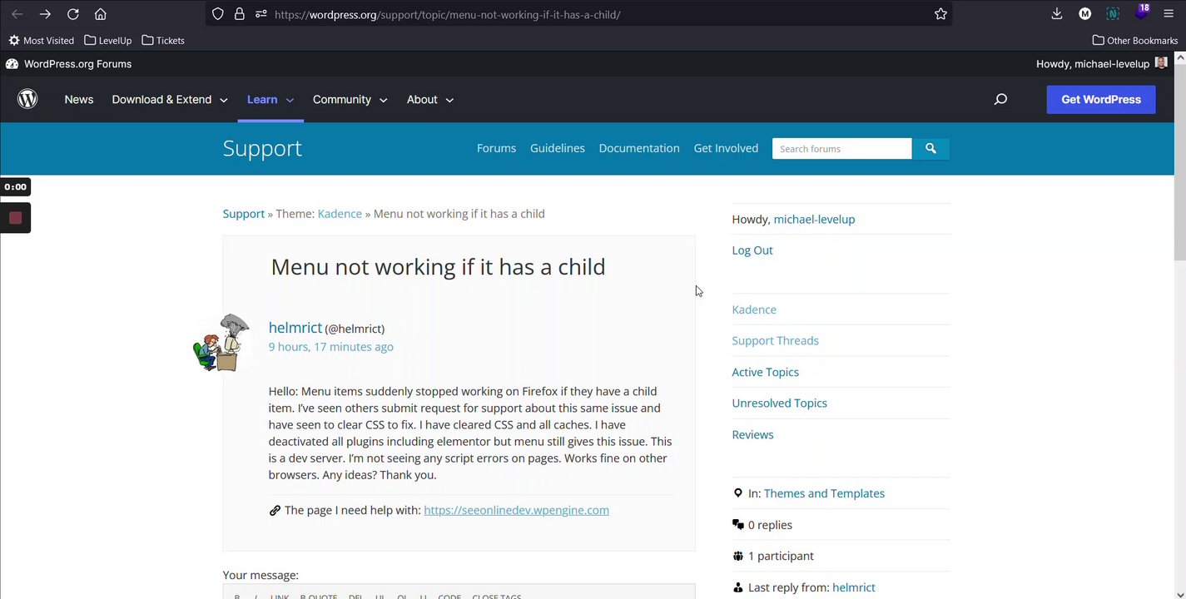Open the Documentation item in Support navigation
The image size is (1186, 599).
point(639,148)
